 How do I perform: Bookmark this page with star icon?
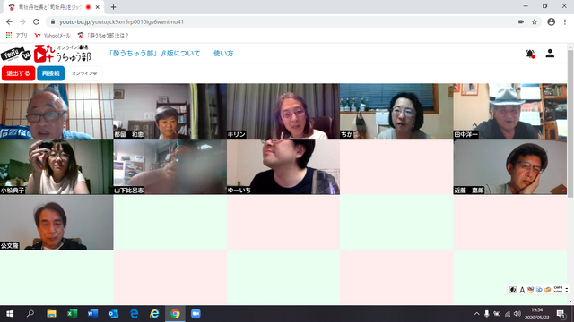point(535,21)
